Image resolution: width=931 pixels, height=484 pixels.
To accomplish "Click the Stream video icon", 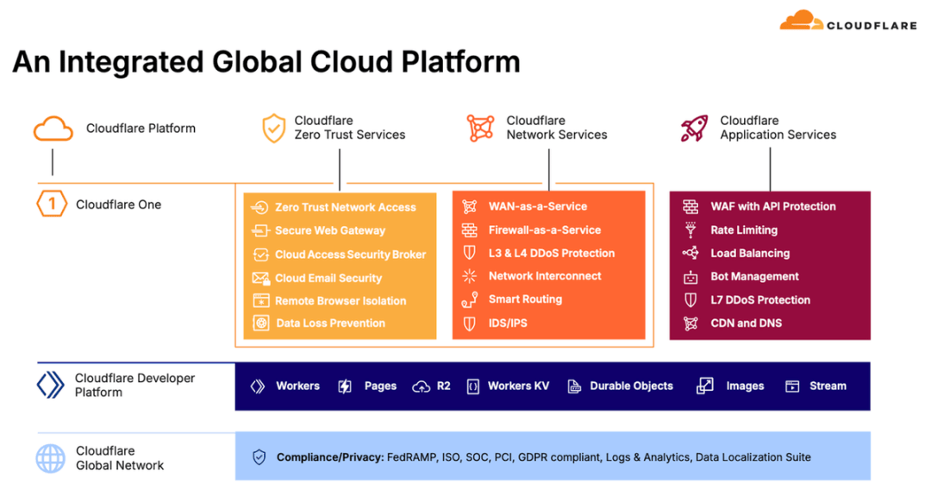I will 792,387.
